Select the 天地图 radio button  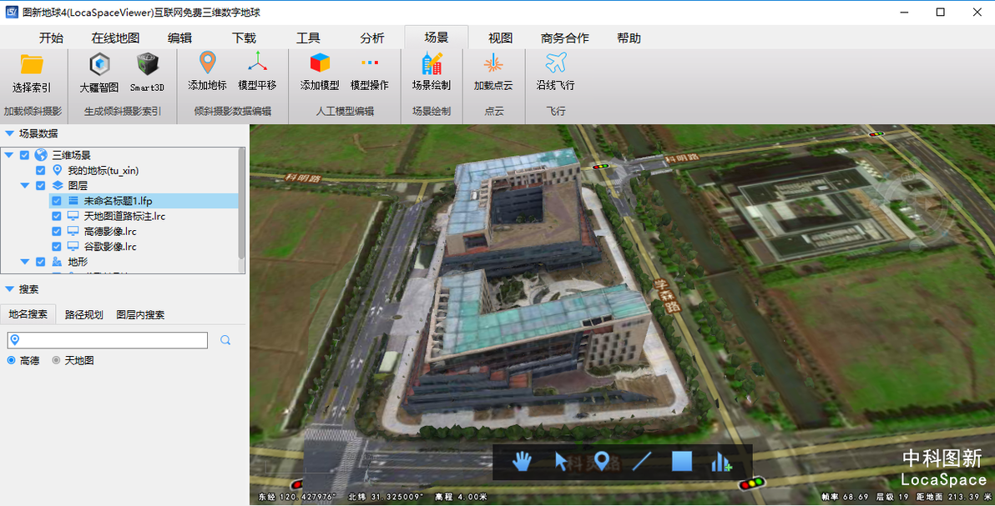pos(56,360)
